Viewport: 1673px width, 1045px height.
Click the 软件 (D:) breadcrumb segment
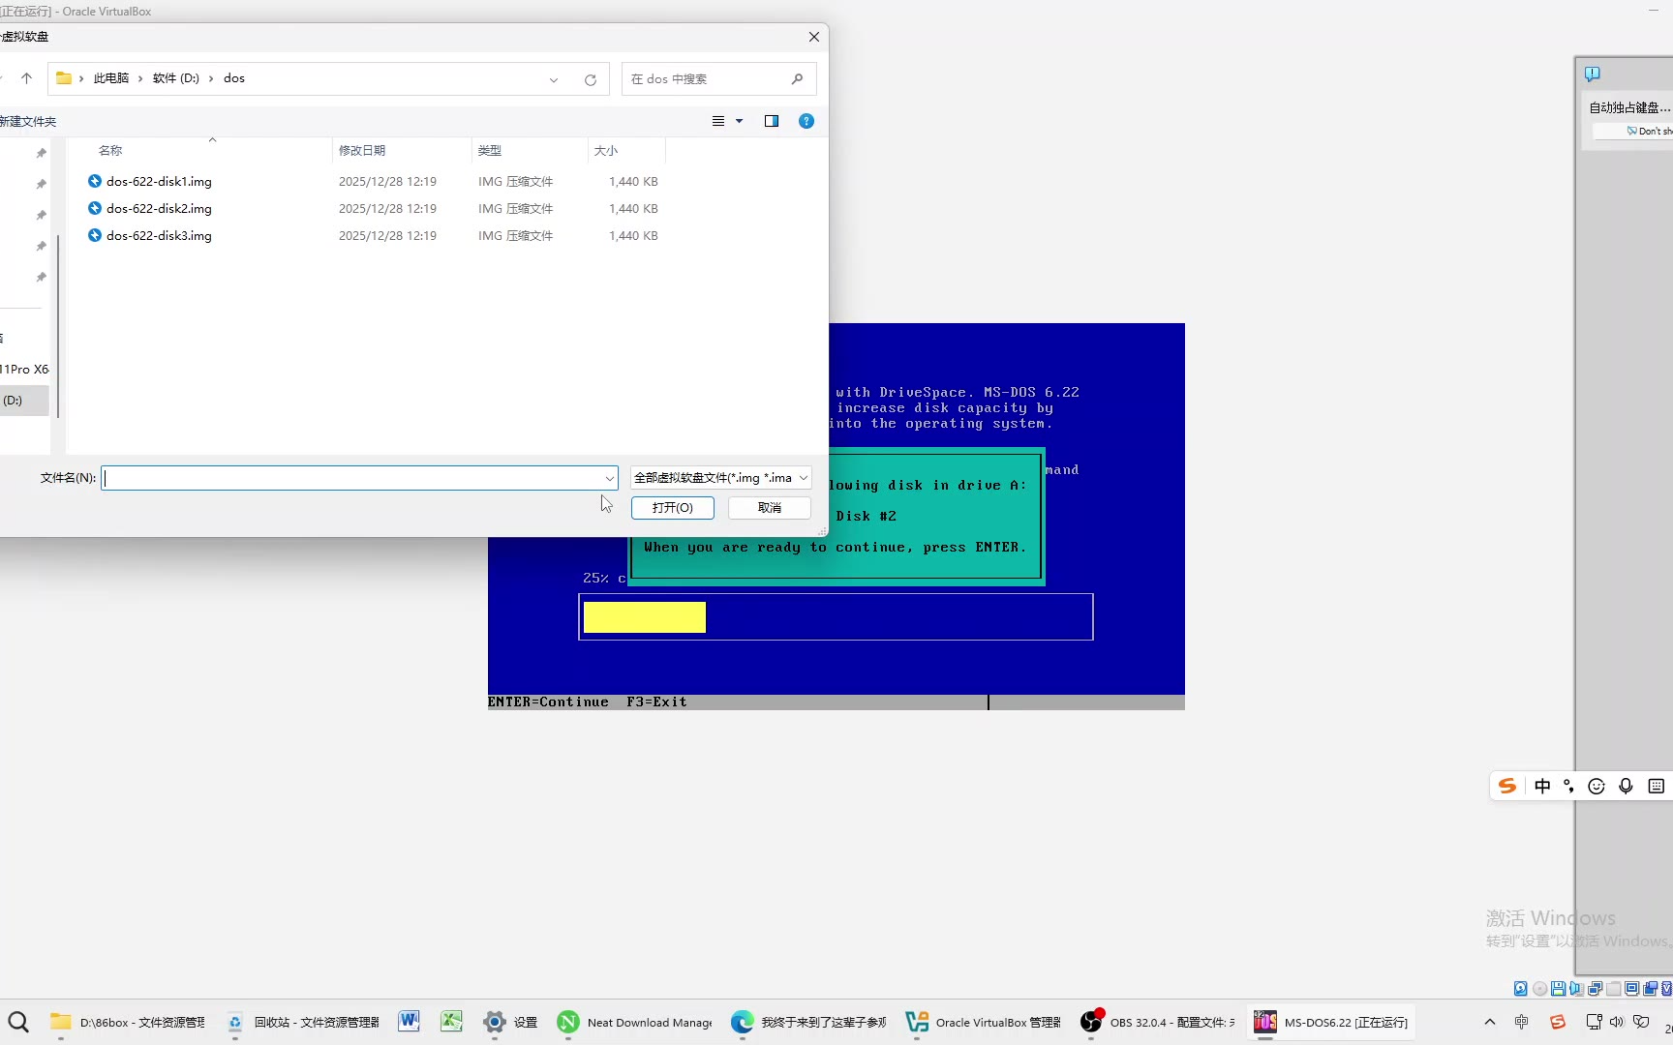pos(175,78)
